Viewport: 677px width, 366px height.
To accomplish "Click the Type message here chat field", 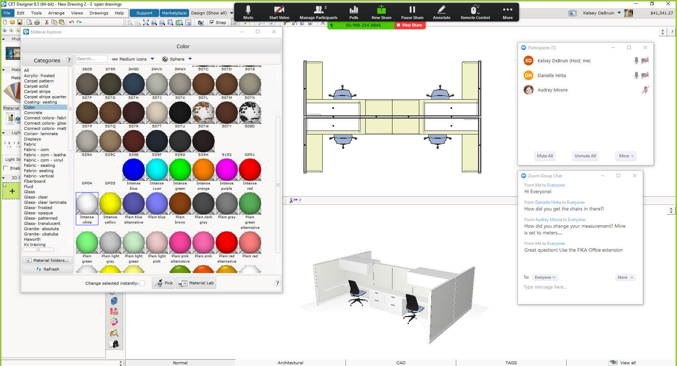I will [x=580, y=287].
